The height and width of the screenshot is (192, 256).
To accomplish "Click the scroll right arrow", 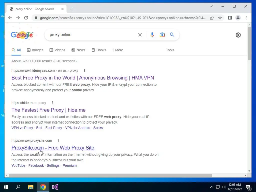I will coord(245,175).
